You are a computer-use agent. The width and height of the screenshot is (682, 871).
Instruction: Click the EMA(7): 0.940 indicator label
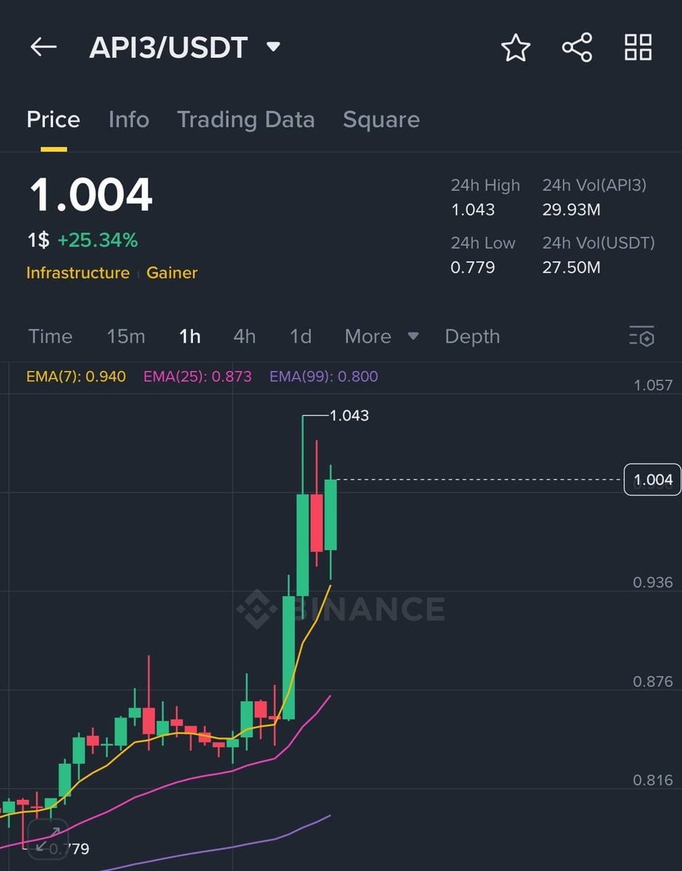76,377
